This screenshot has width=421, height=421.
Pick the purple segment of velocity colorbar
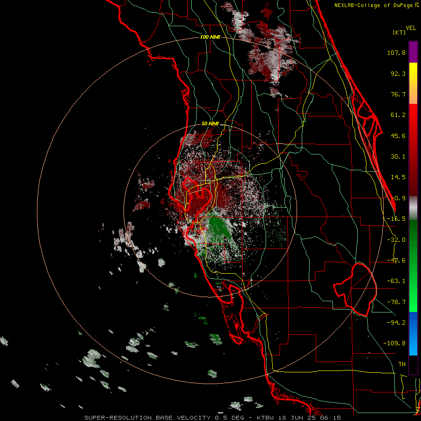[x=413, y=52]
